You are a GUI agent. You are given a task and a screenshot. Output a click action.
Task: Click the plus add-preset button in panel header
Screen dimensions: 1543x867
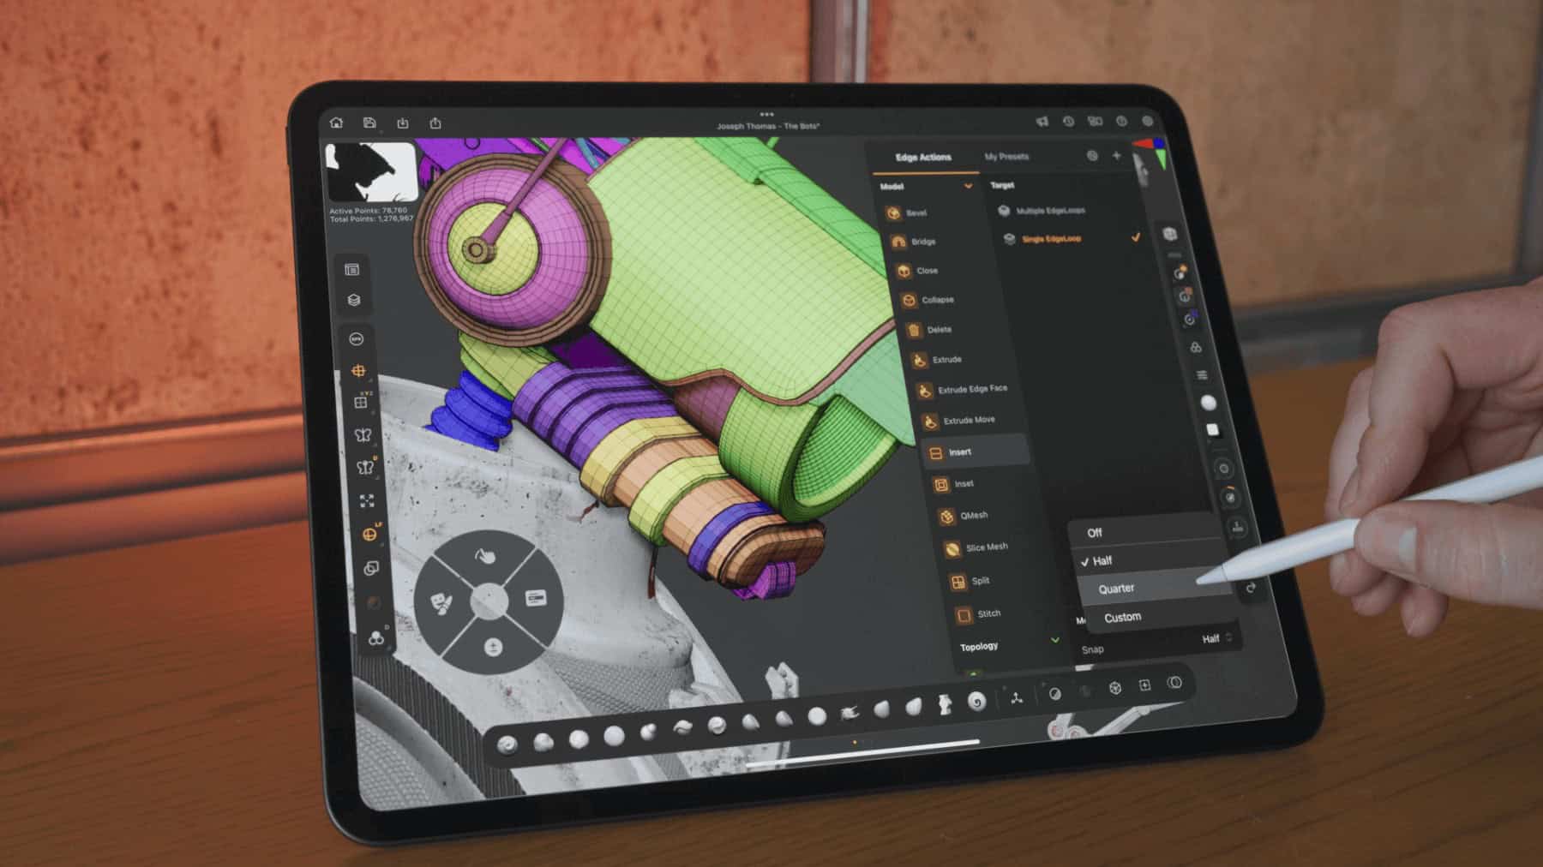1116,156
